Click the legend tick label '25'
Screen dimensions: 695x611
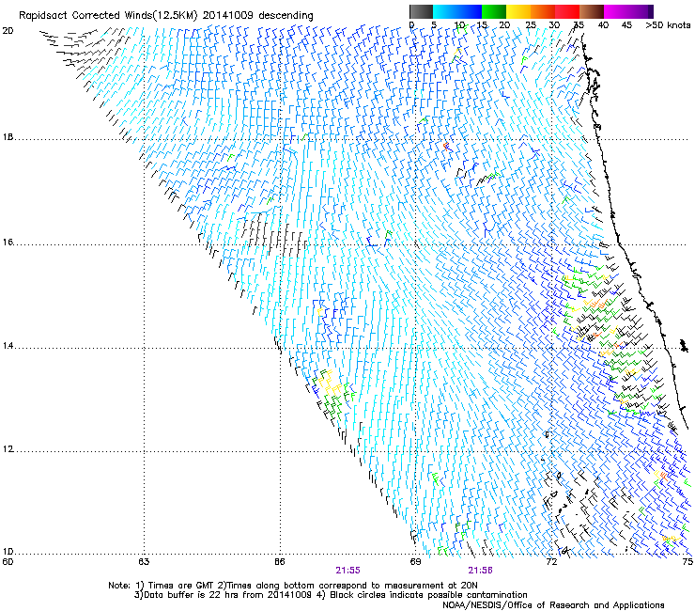pyautogui.click(x=531, y=25)
